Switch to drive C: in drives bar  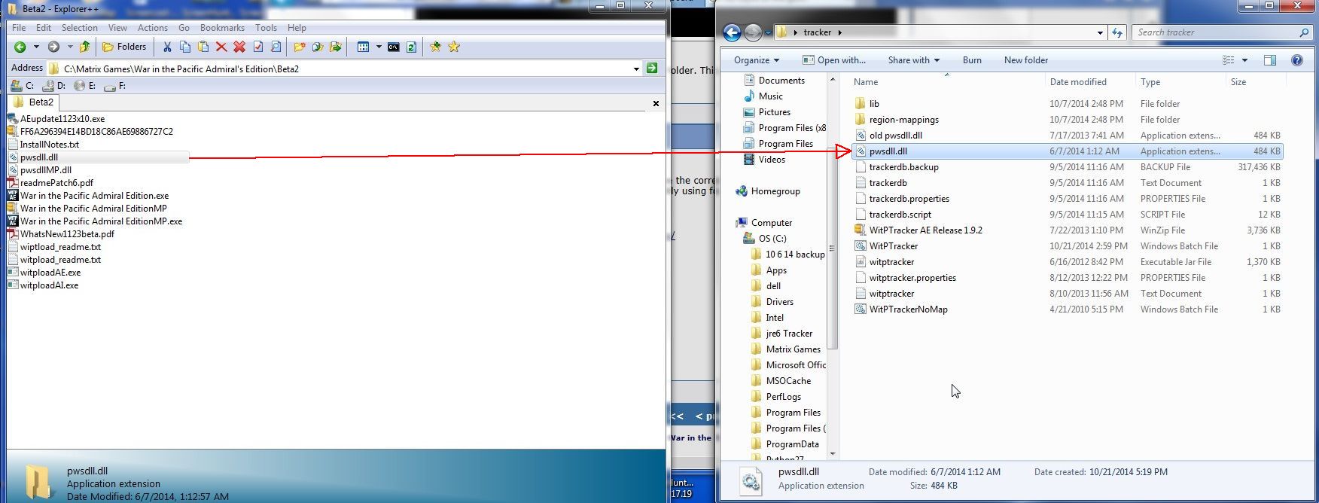pos(22,86)
